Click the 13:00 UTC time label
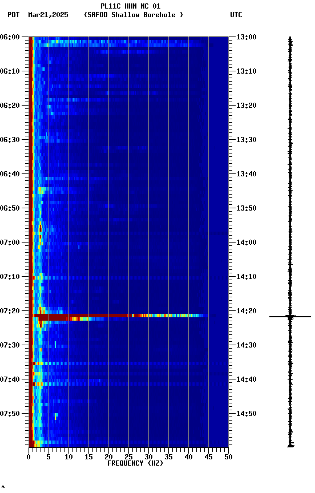The image size is (315, 493). [247, 37]
